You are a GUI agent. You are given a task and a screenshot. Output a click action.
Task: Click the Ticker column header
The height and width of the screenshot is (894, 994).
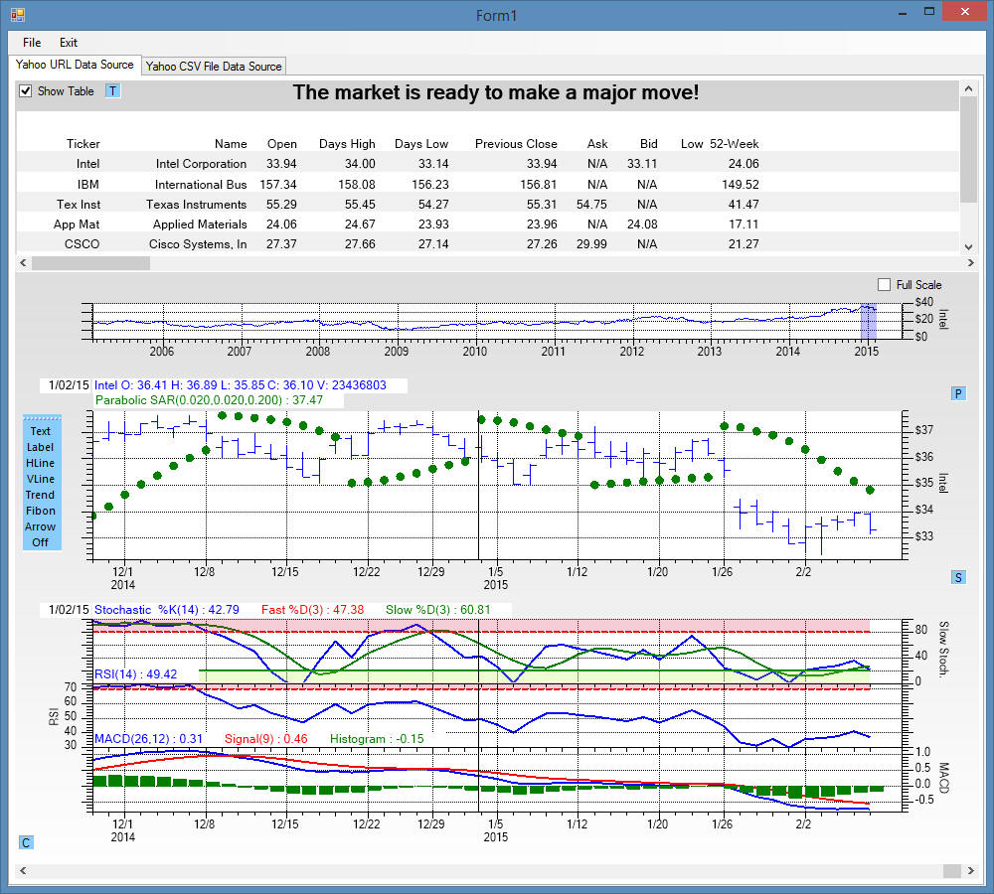click(83, 144)
